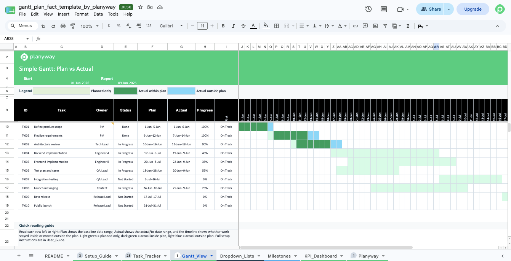Format as currency (£)

109,26
